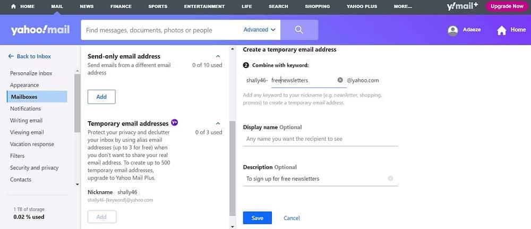Viewport: 531px width, 229px height.
Task: Click the Yahoo Mail logo
Action: click(40, 30)
